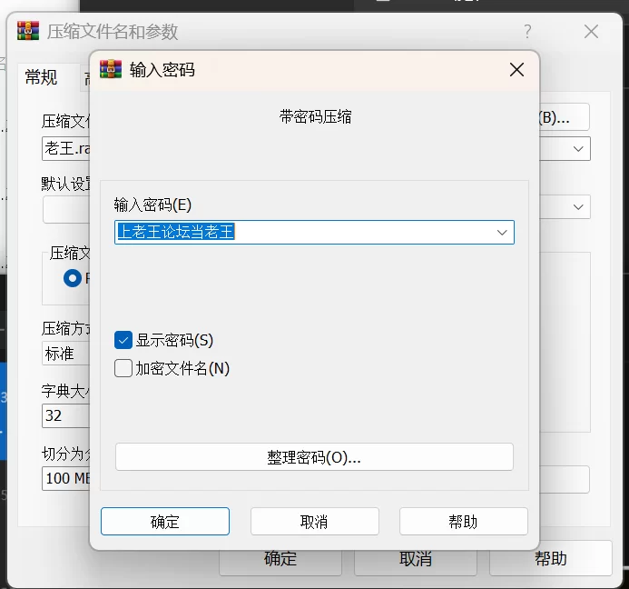Click WinRAR icon in 输入密码 title bar
629x589 pixels.
pyautogui.click(x=111, y=69)
